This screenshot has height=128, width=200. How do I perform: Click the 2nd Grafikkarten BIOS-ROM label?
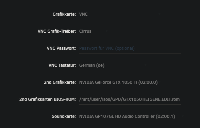click(x=48, y=99)
